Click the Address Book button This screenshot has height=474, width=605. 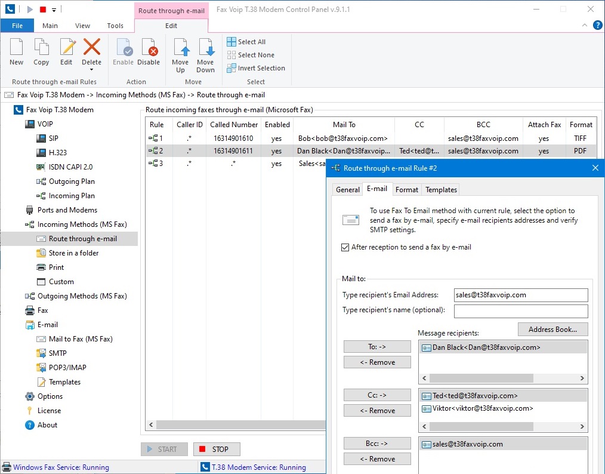[552, 330]
